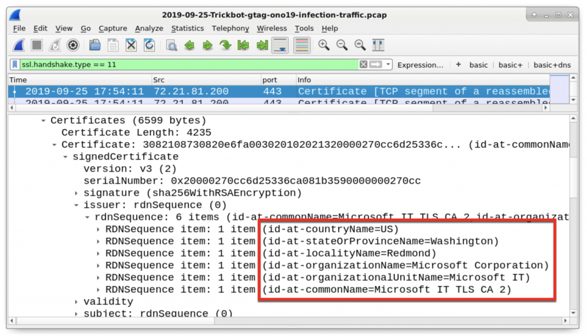The width and height of the screenshot is (587, 336).
Task: Open the View menu
Action: (x=64, y=29)
